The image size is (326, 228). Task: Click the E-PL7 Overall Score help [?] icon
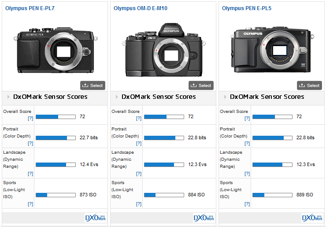pos(30,119)
